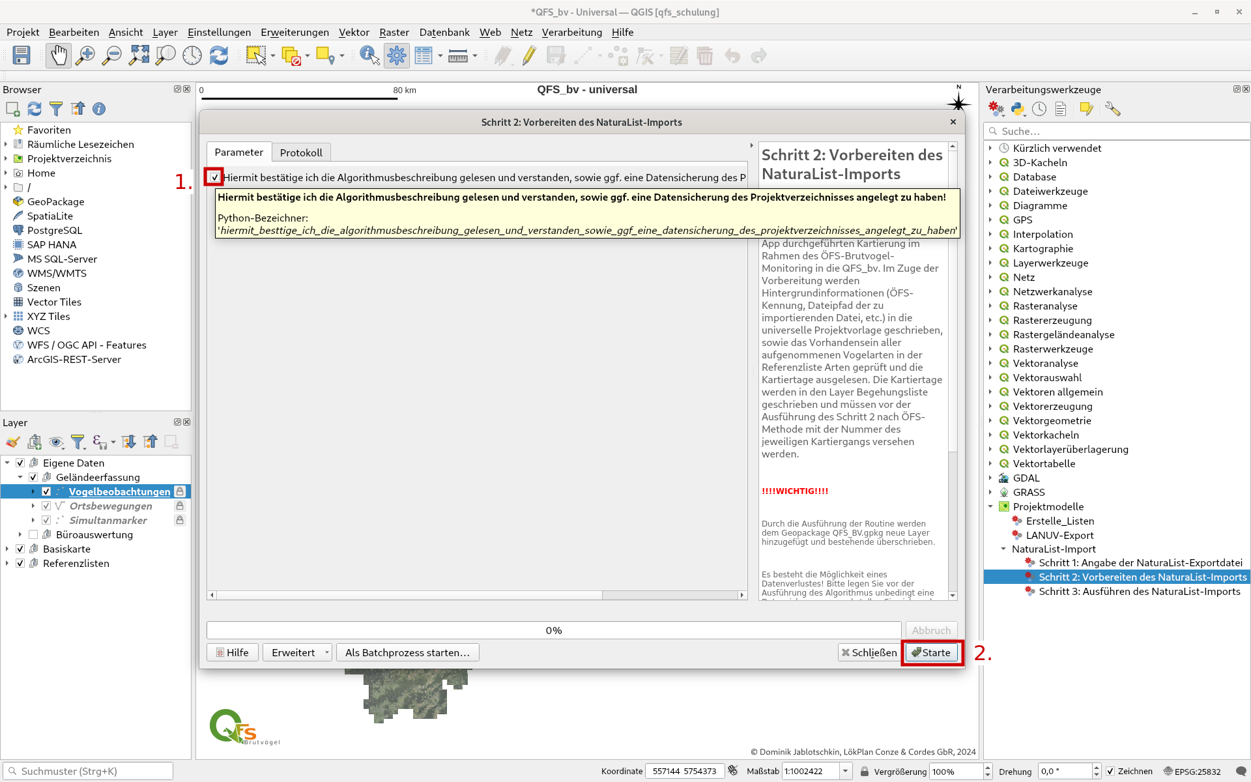Image resolution: width=1251 pixels, height=782 pixels.
Task: Click the description panel vertical scrollbar
Action: [953, 370]
